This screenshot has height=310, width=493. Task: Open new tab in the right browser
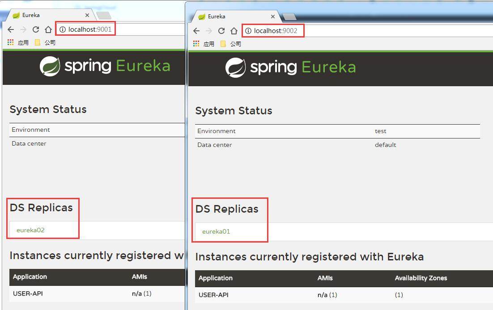tap(289, 17)
